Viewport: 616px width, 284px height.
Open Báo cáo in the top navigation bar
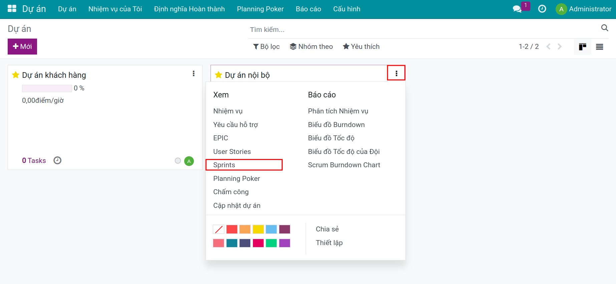[308, 9]
